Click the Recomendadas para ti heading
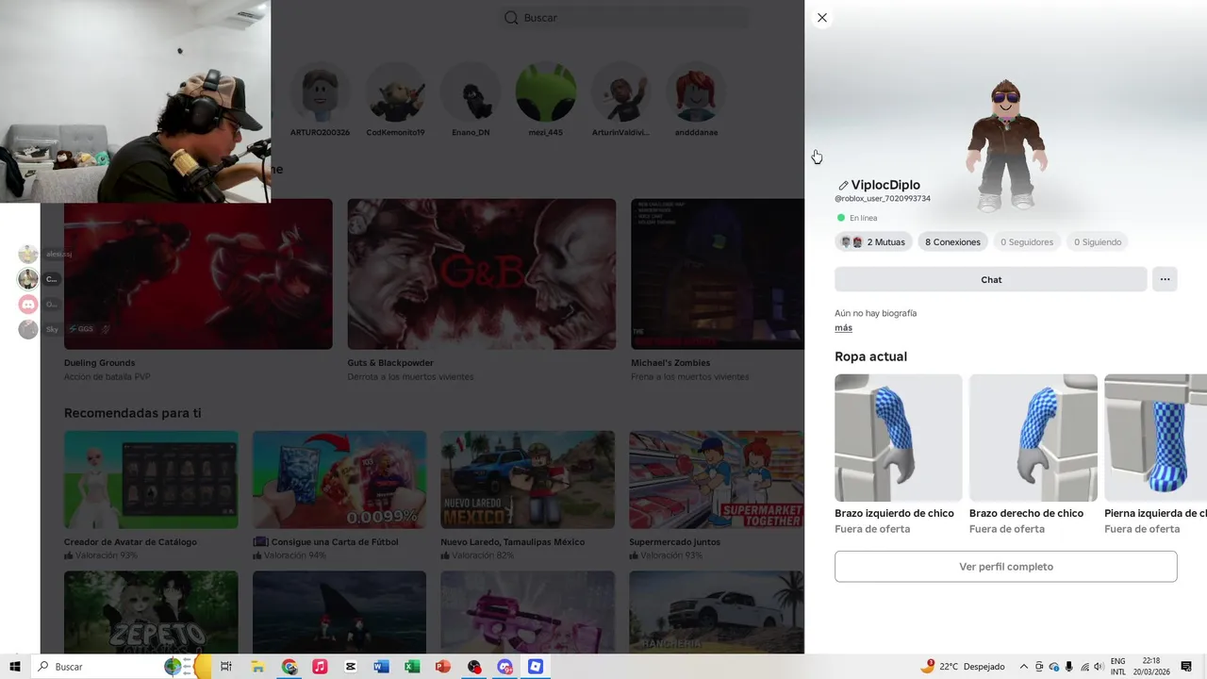The height and width of the screenshot is (679, 1207). click(132, 413)
